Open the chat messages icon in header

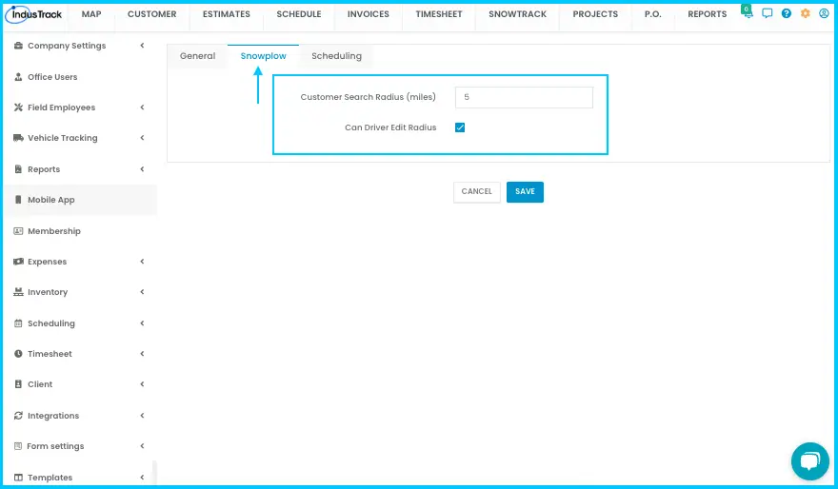[767, 13]
